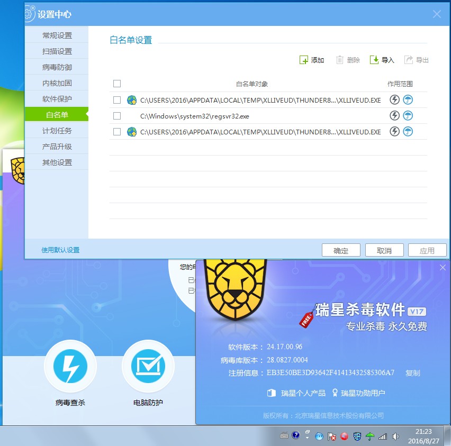Open 电脑防护 protection icon in main window
Screen dimensions: 451x446
coord(148,366)
